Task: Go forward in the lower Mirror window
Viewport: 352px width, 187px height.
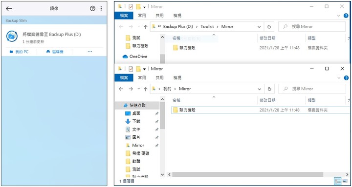Action: [131, 89]
